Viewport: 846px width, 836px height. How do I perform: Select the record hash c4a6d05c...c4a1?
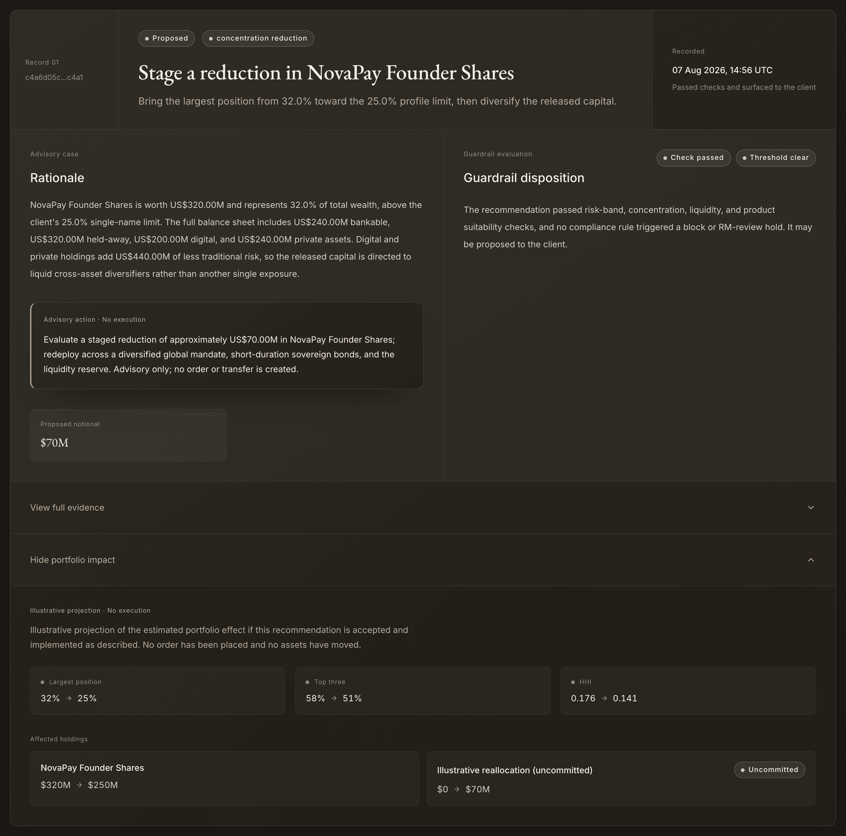[54, 78]
